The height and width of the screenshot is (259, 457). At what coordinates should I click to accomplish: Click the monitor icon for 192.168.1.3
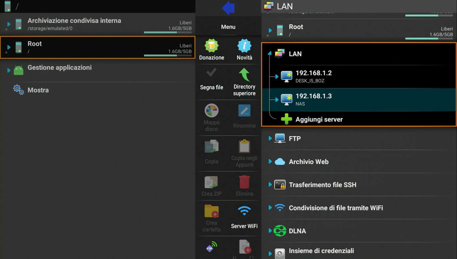(x=287, y=100)
